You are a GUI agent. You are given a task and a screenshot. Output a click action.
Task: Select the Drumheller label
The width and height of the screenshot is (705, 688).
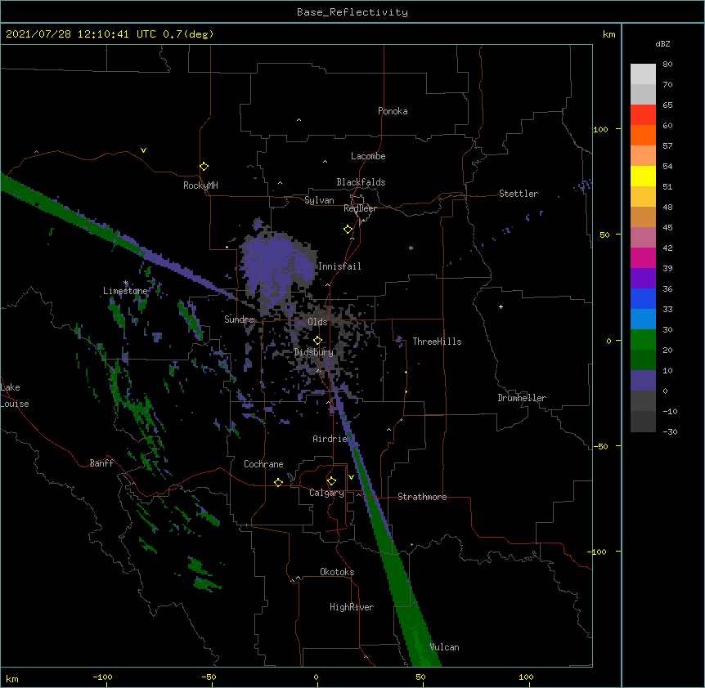point(522,398)
